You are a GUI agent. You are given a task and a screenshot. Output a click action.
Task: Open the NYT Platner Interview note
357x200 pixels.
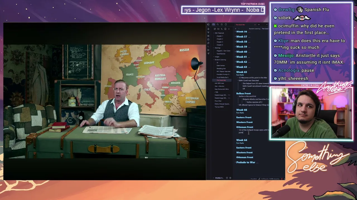tap(223, 71)
